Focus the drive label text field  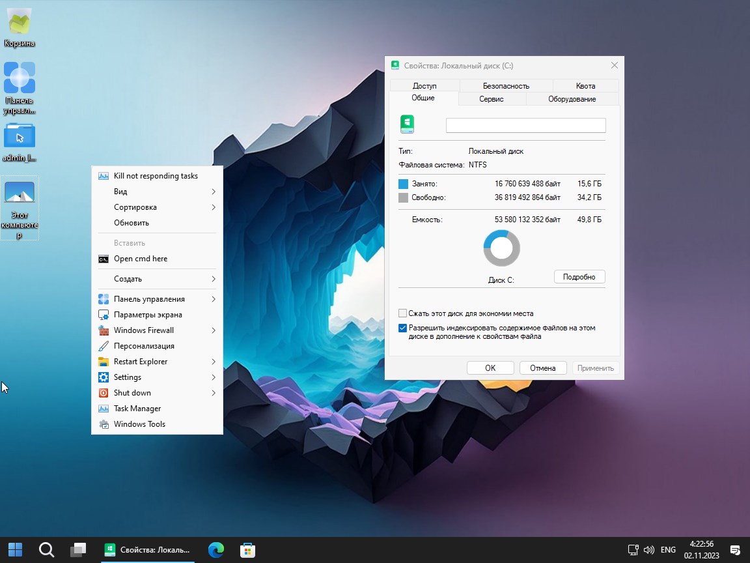click(x=525, y=125)
